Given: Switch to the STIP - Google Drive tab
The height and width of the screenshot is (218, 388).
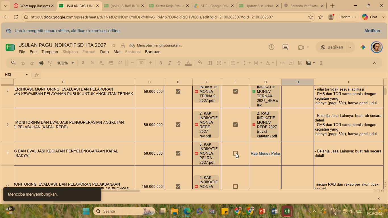Looking at the screenshot, I should (x=214, y=6).
